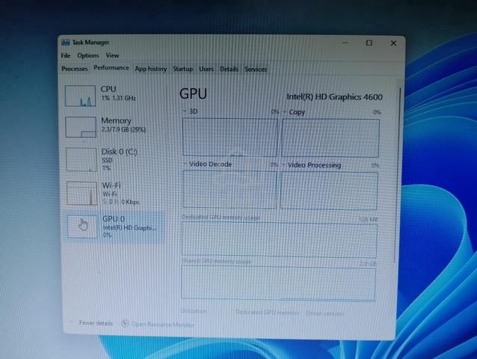Click the 1% 1.31 GHz CPU value
Screen dimensions: 477x359
119,98
